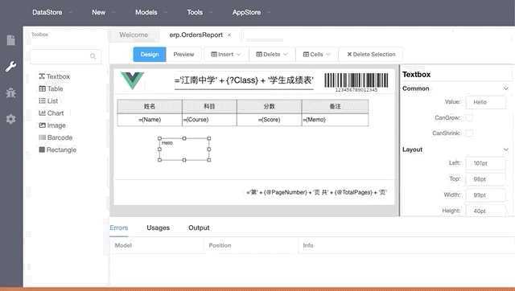Select the 分数 header cell
Image resolution: width=515 pixels, height=291 pixels.
pyautogui.click(x=269, y=106)
